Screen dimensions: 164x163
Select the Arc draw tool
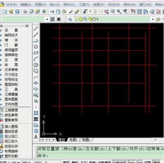tap(36, 59)
